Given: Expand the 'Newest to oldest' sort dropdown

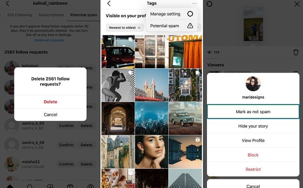Looking at the screenshot, I should (124, 27).
